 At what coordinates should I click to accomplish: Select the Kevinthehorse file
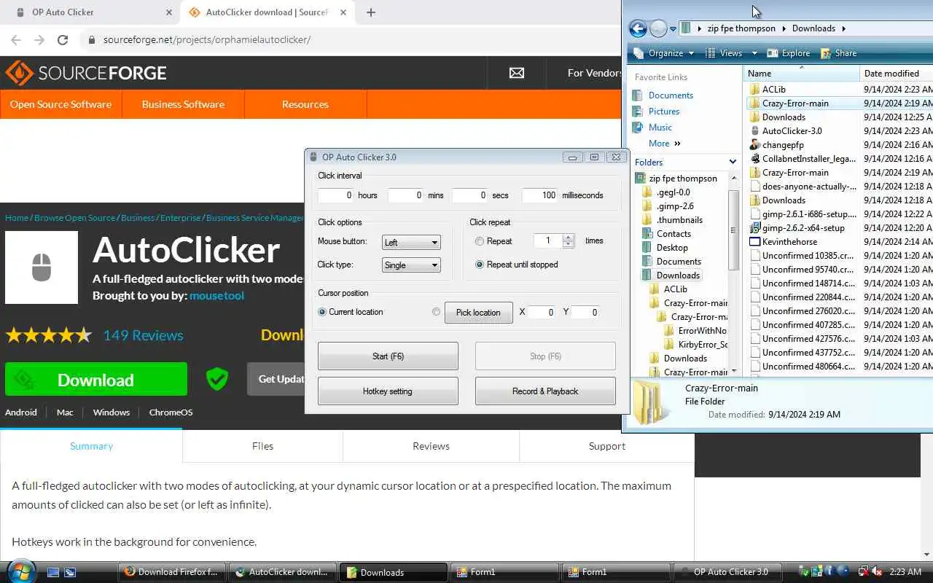point(789,242)
